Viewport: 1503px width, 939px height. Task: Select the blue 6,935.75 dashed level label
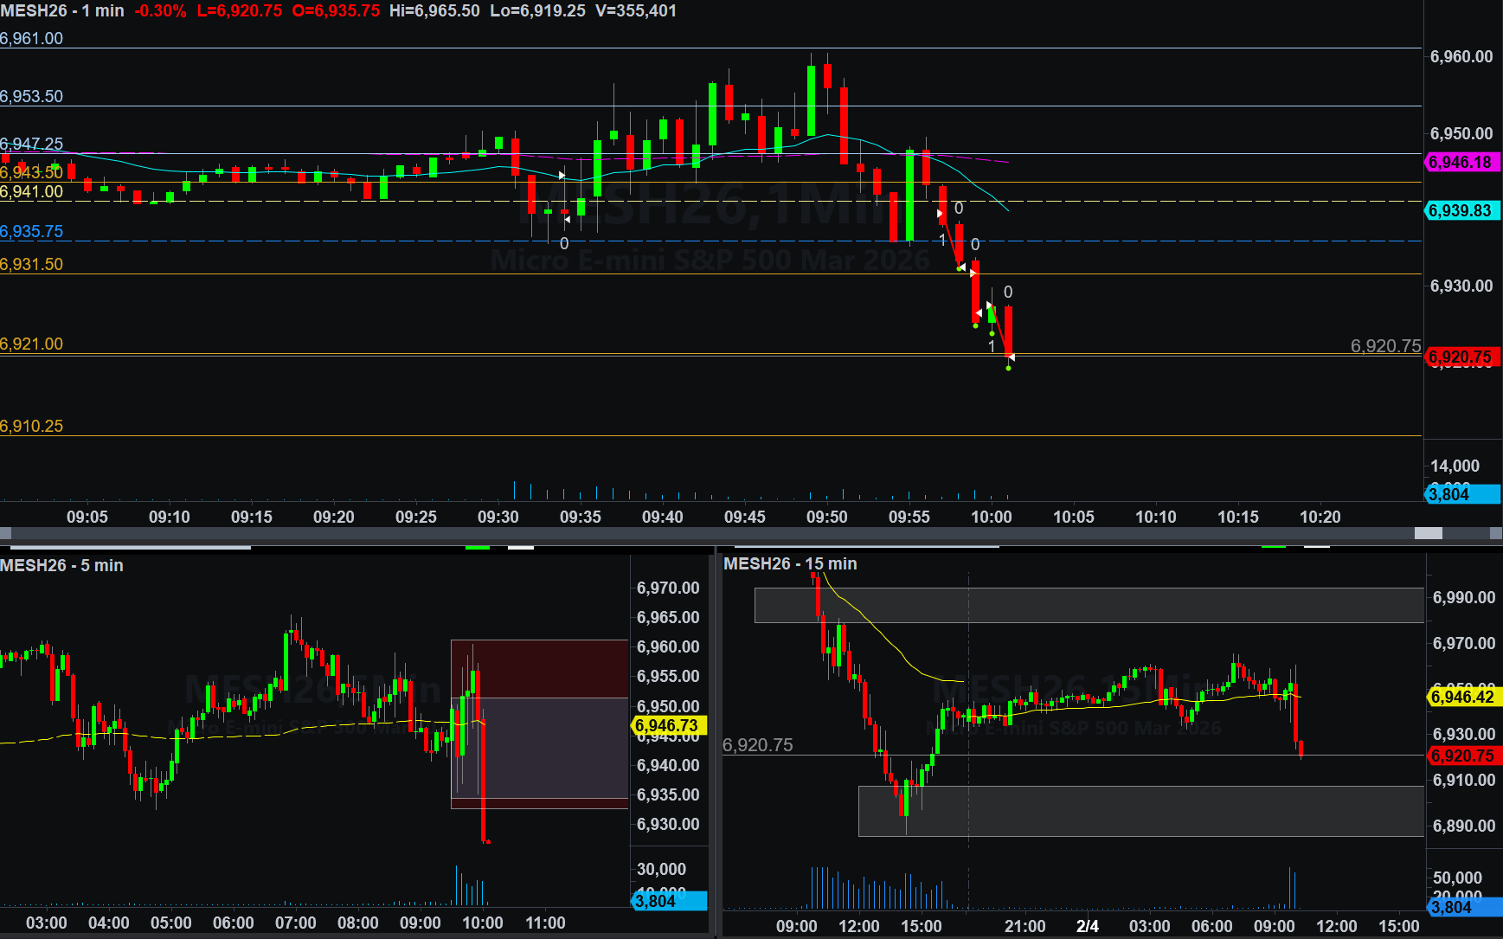(x=31, y=231)
